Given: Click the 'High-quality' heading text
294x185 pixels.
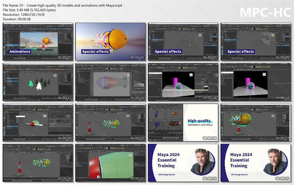Looking at the screenshot, I should pos(199,121).
